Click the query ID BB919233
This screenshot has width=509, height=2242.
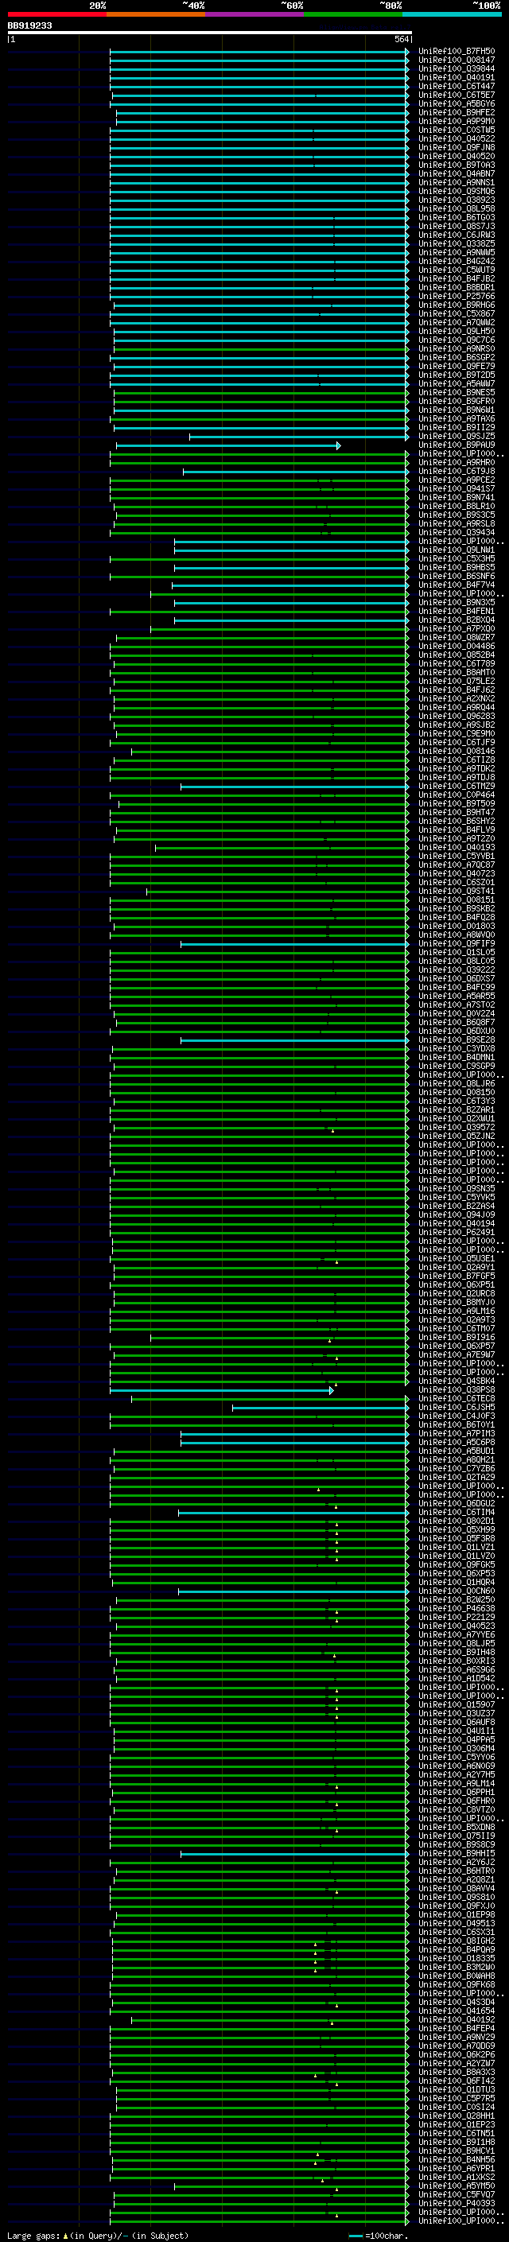click(x=29, y=26)
